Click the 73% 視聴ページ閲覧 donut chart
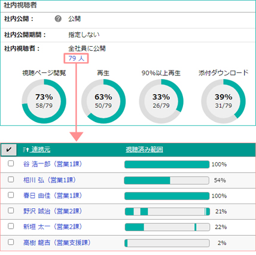Image resolution: width=256 pixels, height=255 pixels. [44, 101]
